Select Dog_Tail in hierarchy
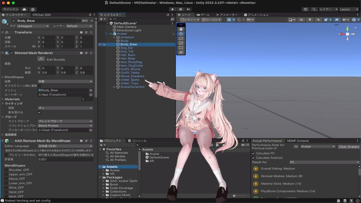 pos(127,51)
